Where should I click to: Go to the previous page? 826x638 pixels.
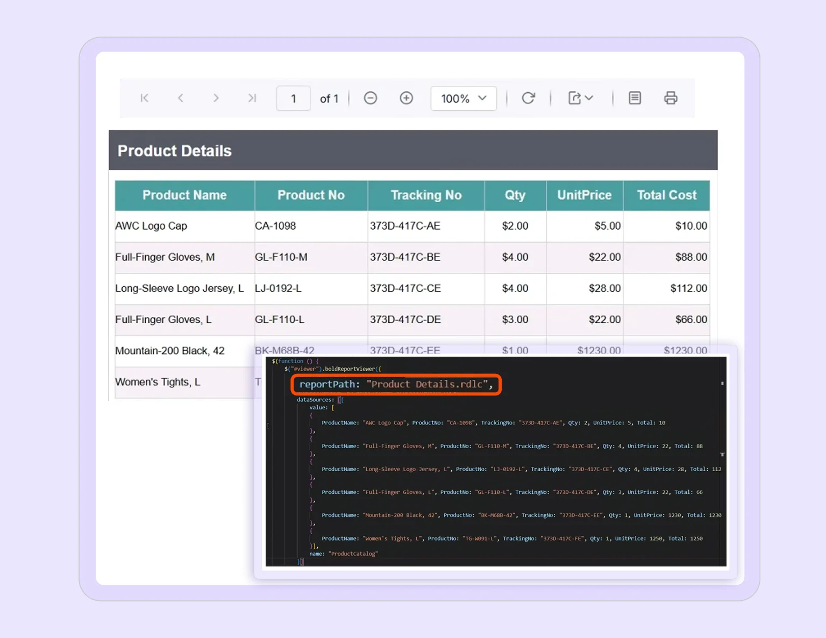pyautogui.click(x=180, y=98)
